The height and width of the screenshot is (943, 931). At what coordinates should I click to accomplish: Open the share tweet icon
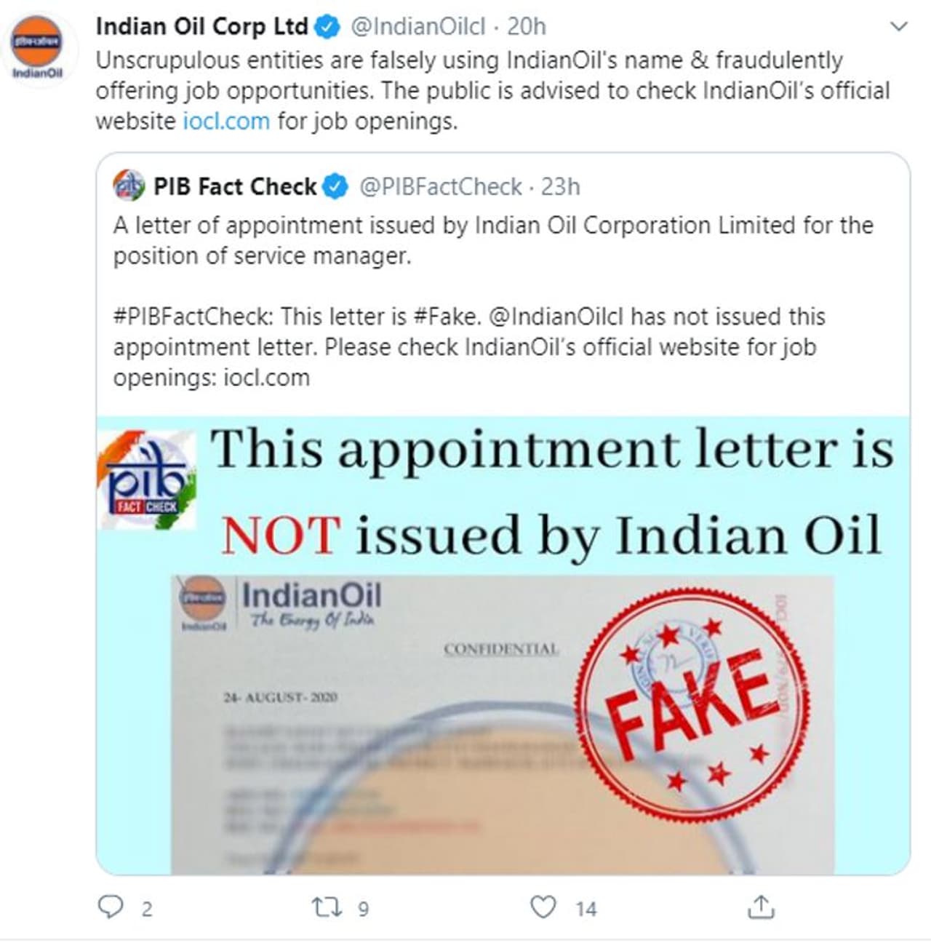[x=761, y=907]
